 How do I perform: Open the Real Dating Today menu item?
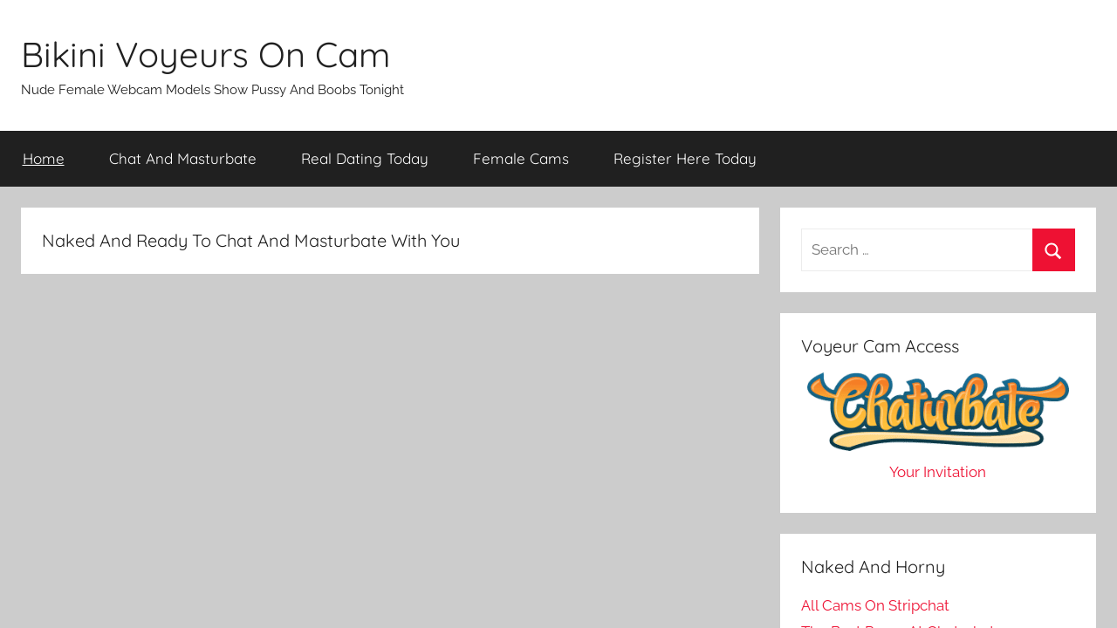pos(365,159)
